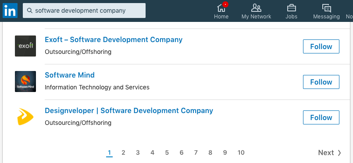353x163 pixels.
Task: Go to results page 4
Action: click(153, 152)
